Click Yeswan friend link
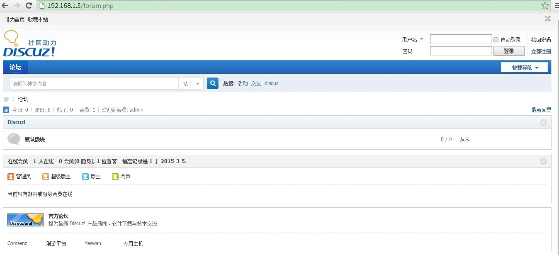The height and width of the screenshot is (255, 559). click(x=93, y=243)
